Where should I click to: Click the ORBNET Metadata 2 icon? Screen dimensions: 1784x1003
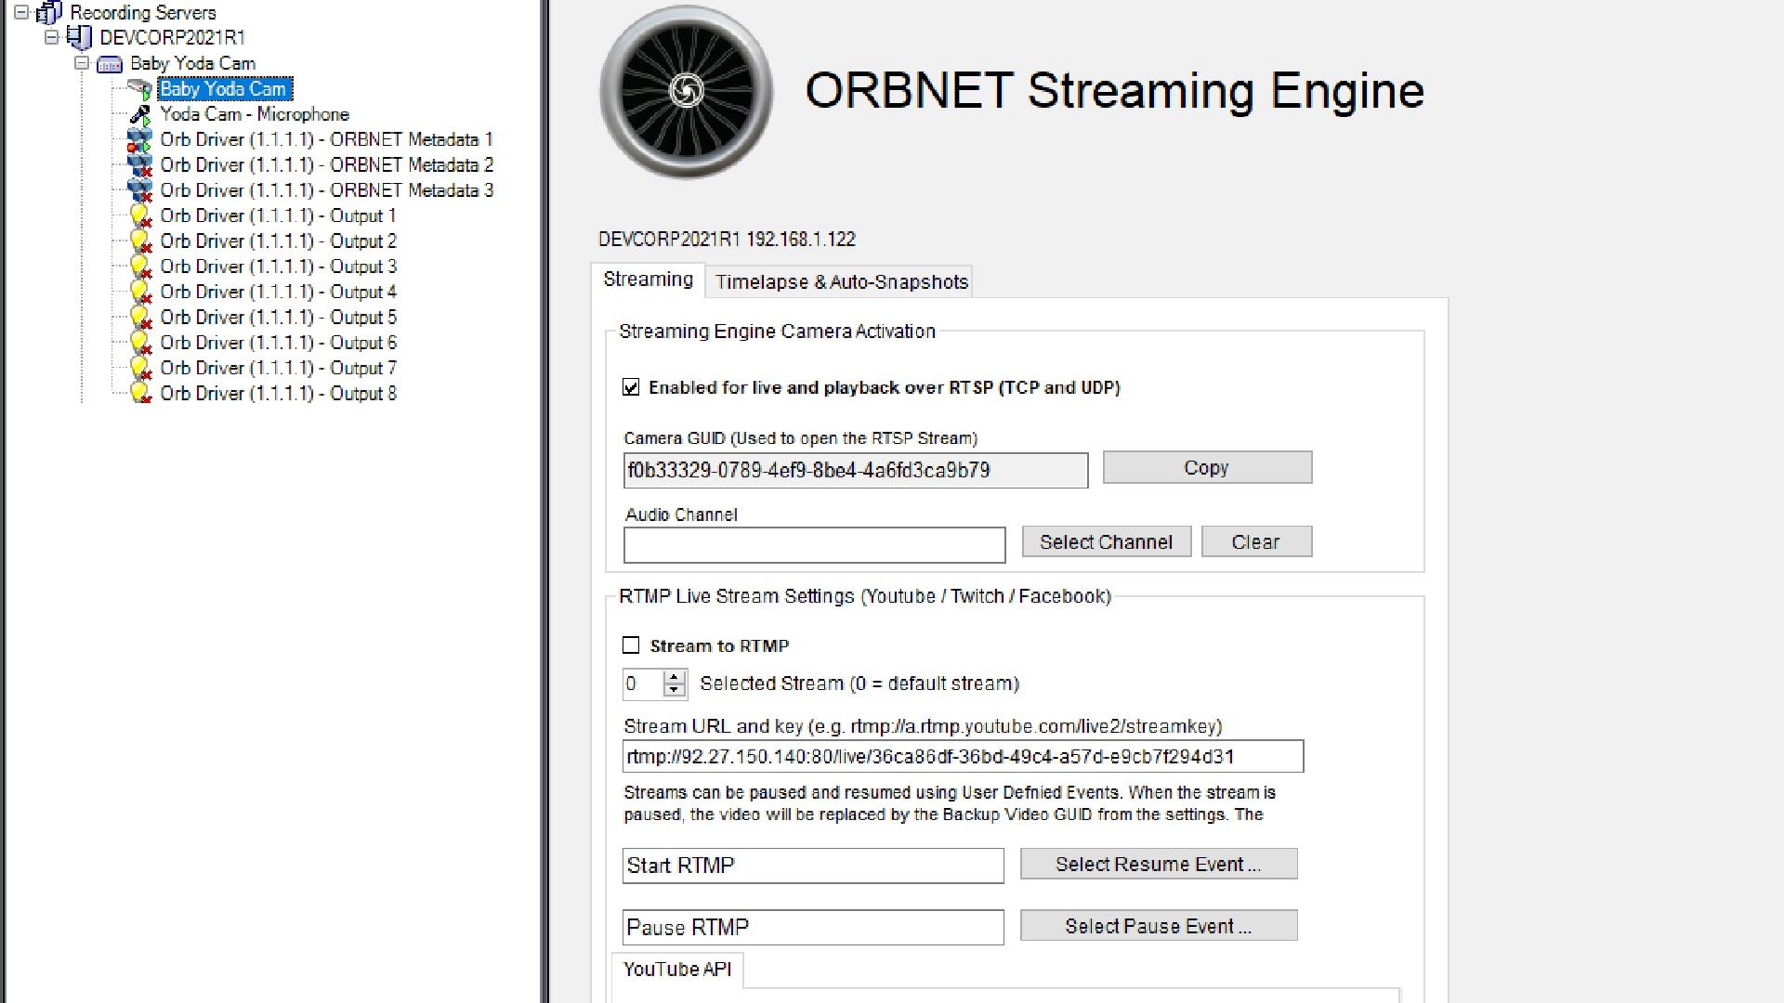point(139,165)
